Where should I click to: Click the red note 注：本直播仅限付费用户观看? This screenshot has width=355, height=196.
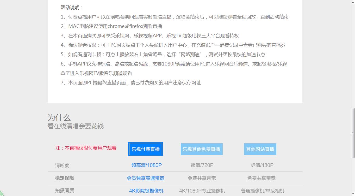[86, 148]
